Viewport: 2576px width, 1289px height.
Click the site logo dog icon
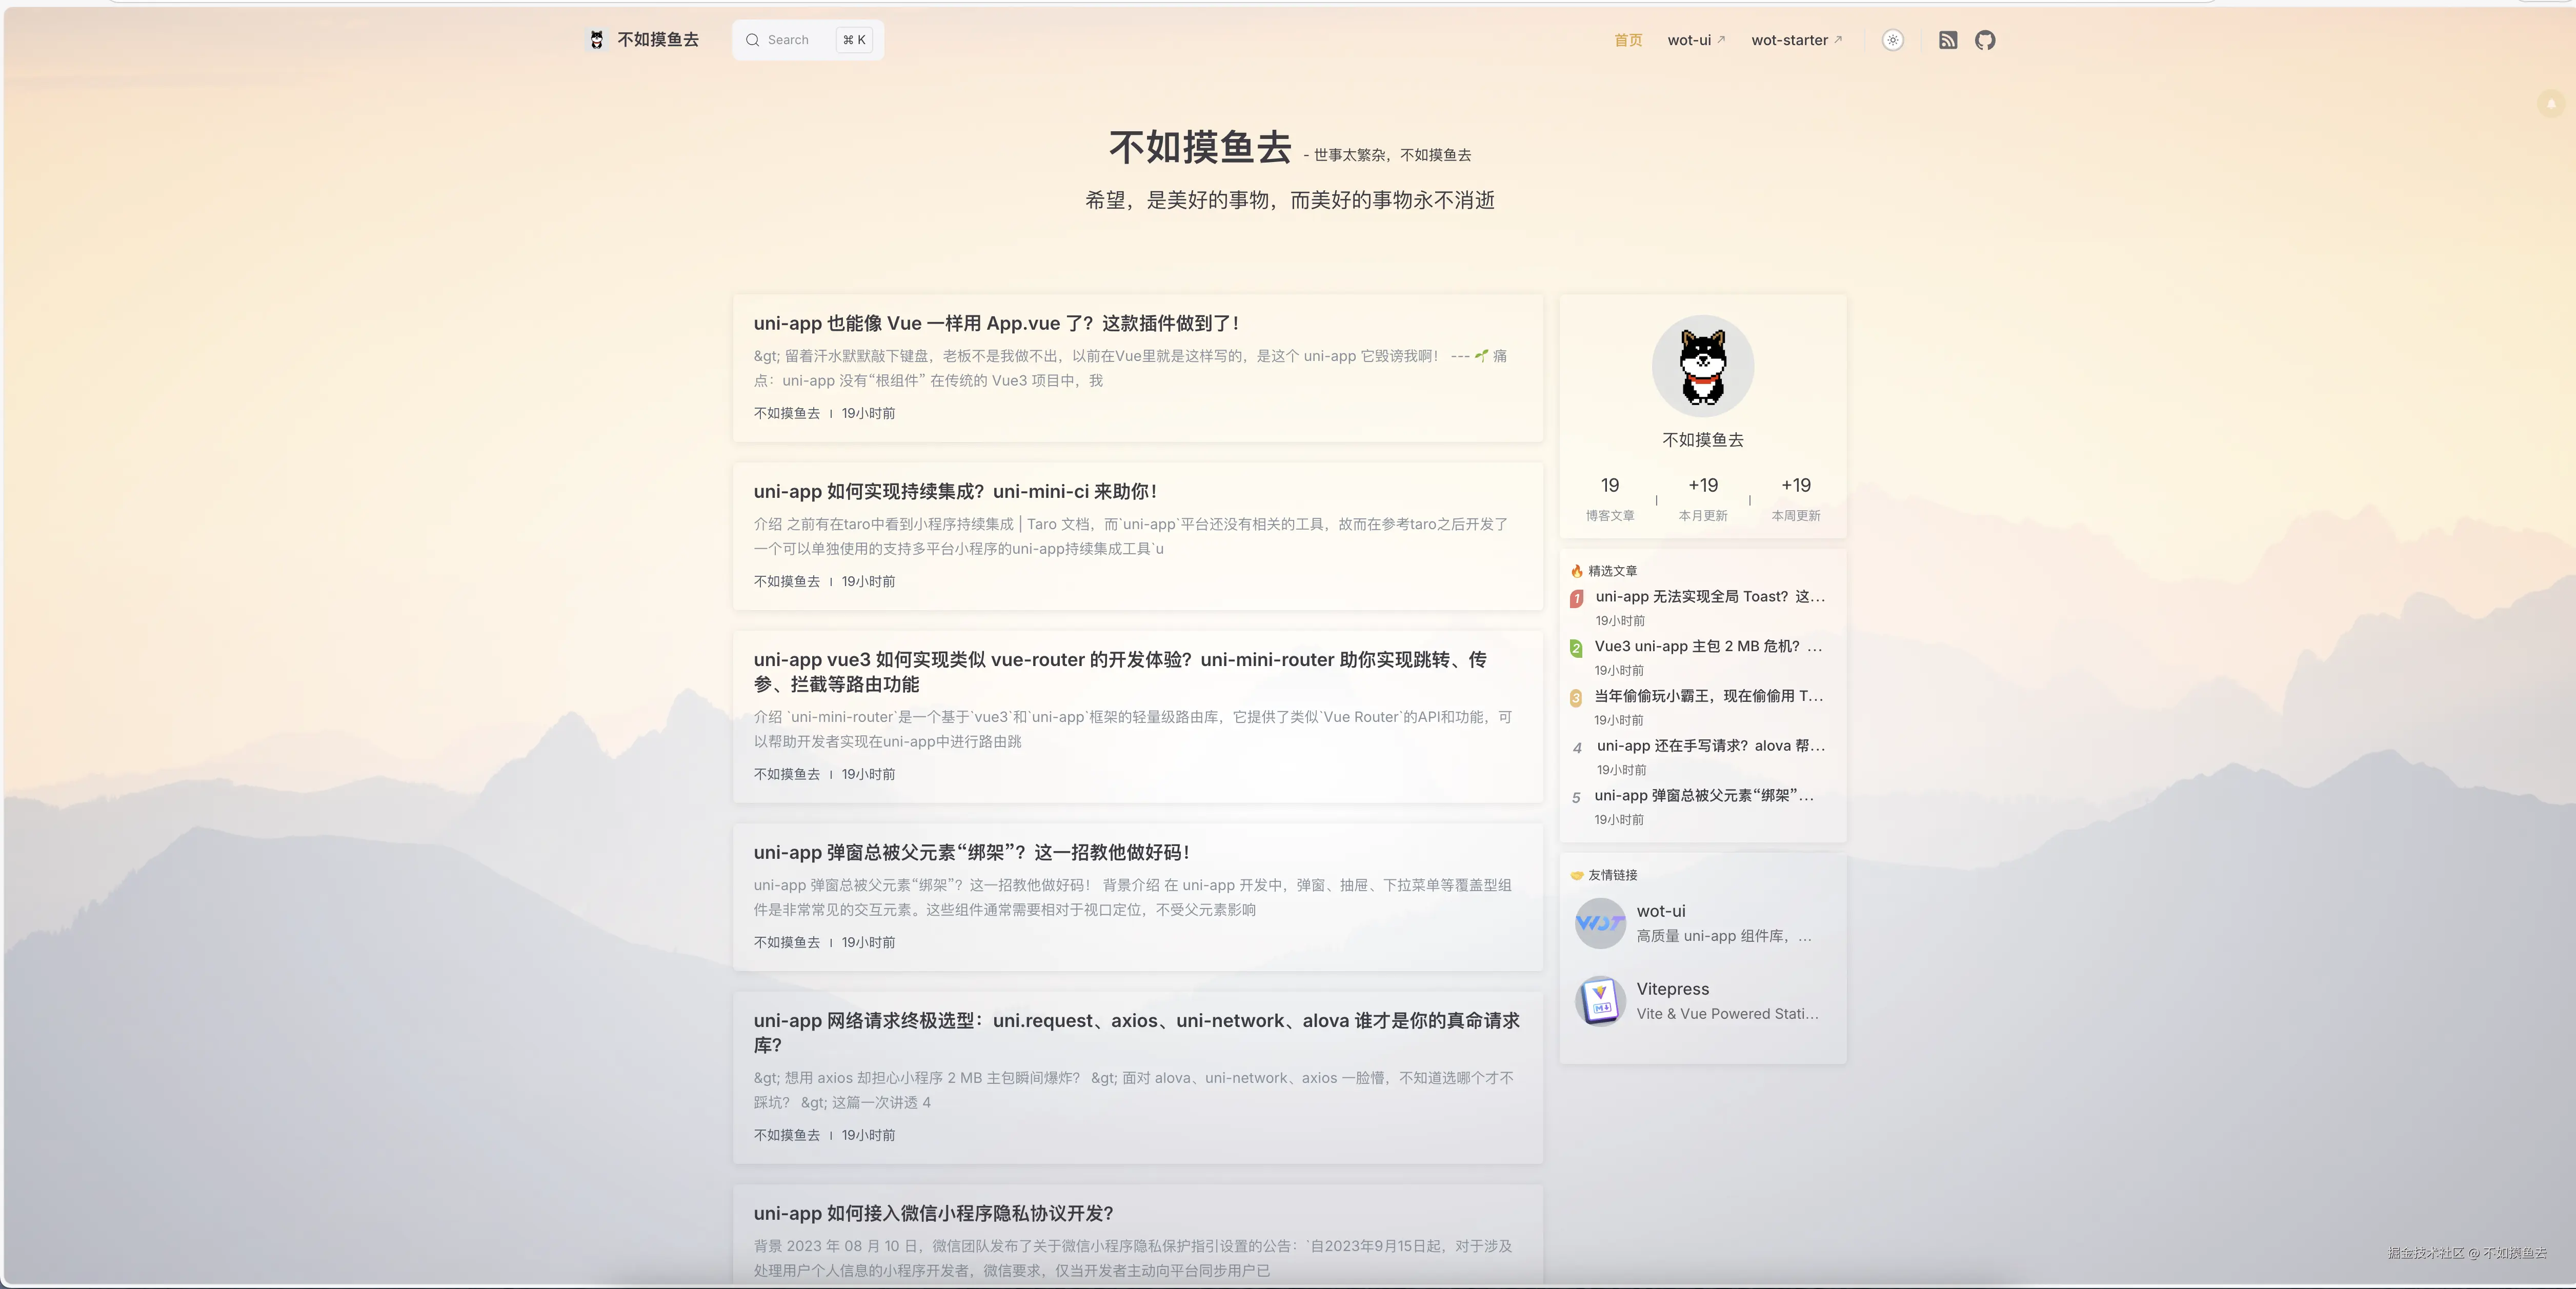(x=597, y=40)
